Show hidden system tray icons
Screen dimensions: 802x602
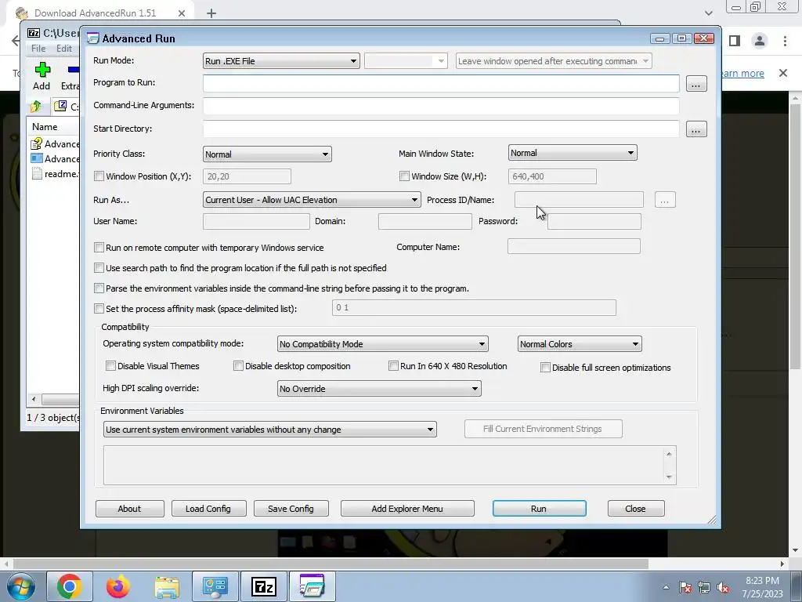666,587
